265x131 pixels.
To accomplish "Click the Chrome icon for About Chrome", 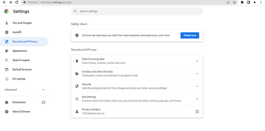I will [6, 112].
